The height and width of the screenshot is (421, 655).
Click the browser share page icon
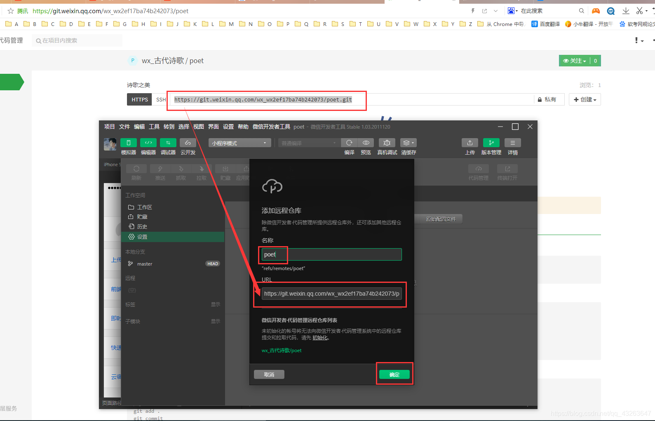[485, 11]
